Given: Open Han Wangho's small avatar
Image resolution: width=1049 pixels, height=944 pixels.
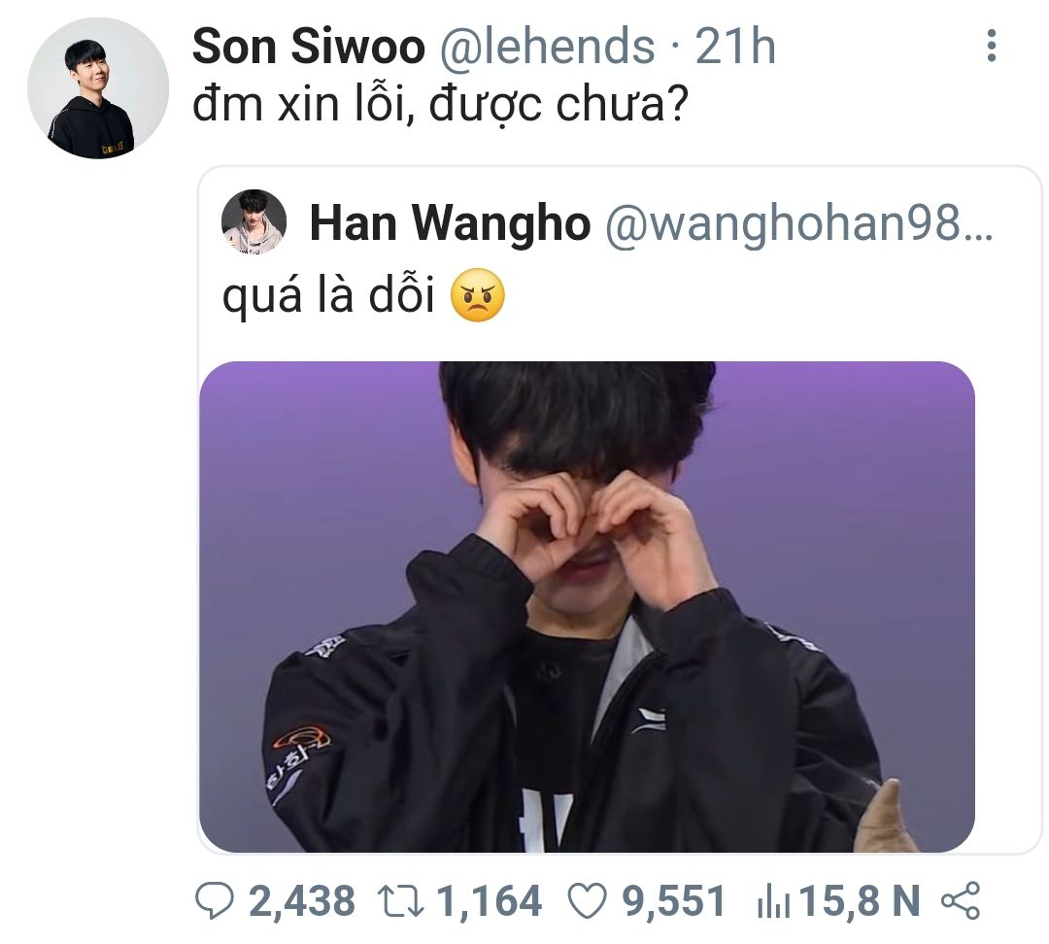Looking at the screenshot, I should tap(254, 222).
